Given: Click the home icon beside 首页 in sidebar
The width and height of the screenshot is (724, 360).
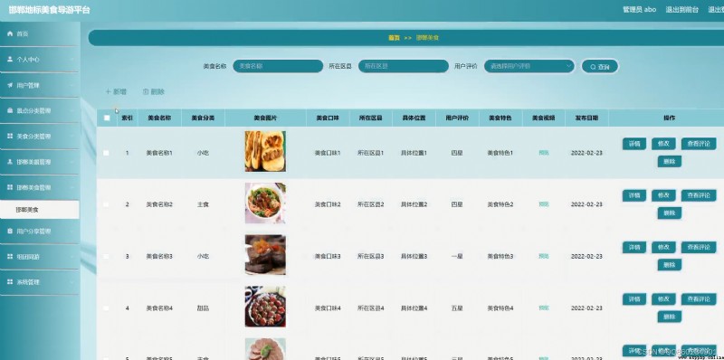Looking at the screenshot, I should [x=10, y=33].
